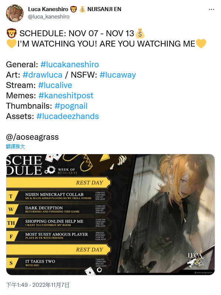221x295 pixels.
Task: Click the lion emoji before SCHEDULE
Action: click(12, 34)
